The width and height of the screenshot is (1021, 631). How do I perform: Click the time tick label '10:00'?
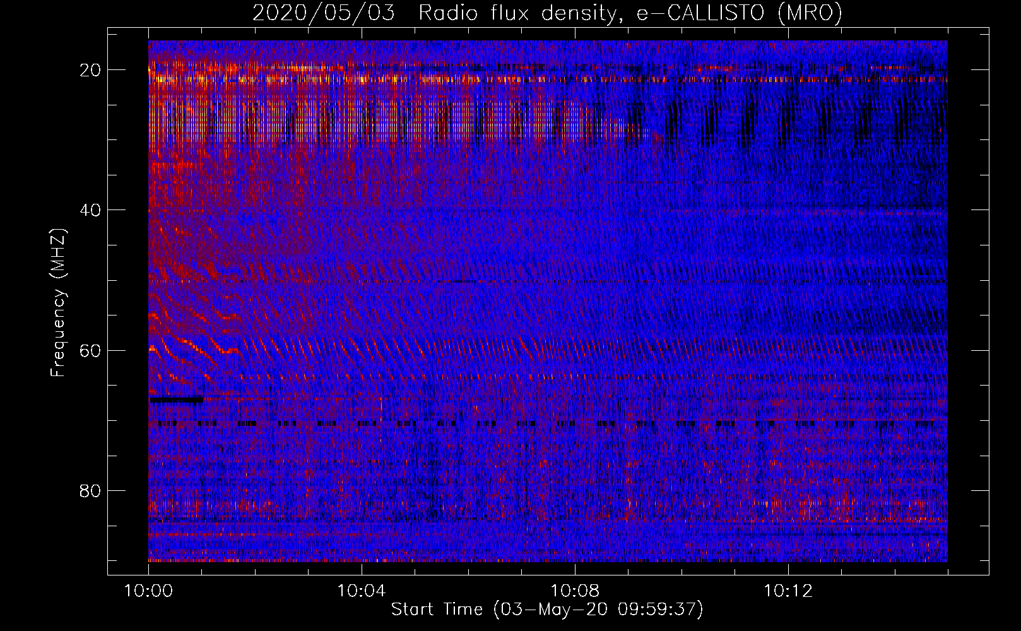click(148, 591)
